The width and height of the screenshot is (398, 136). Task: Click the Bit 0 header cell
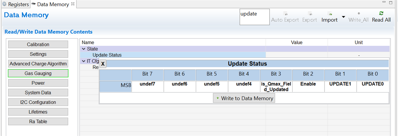[372, 75]
